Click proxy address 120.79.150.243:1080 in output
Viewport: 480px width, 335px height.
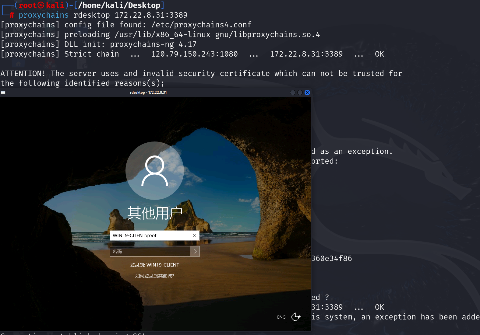(194, 54)
